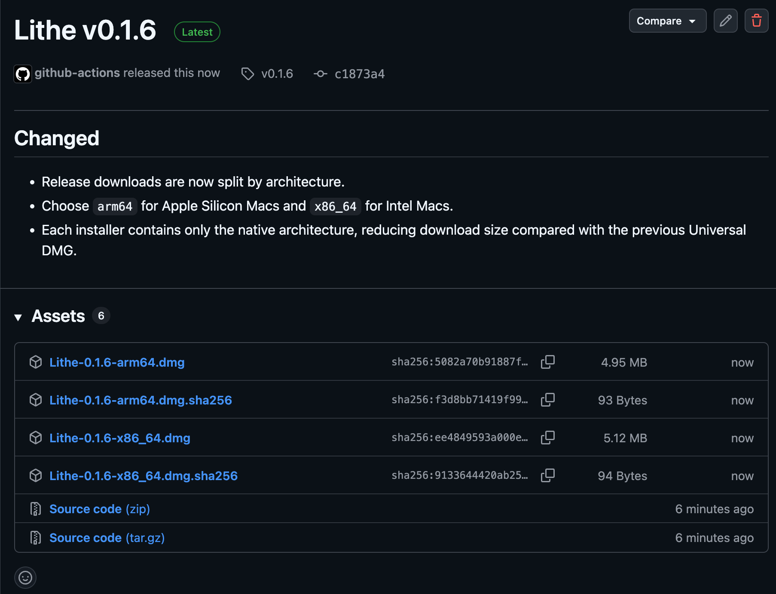Viewport: 776px width, 594px height.
Task: Download Source code (tar.gz)
Action: tap(107, 538)
